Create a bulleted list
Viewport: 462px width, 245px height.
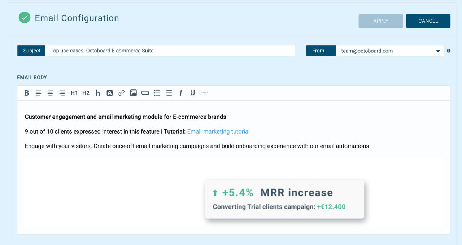coord(157,93)
